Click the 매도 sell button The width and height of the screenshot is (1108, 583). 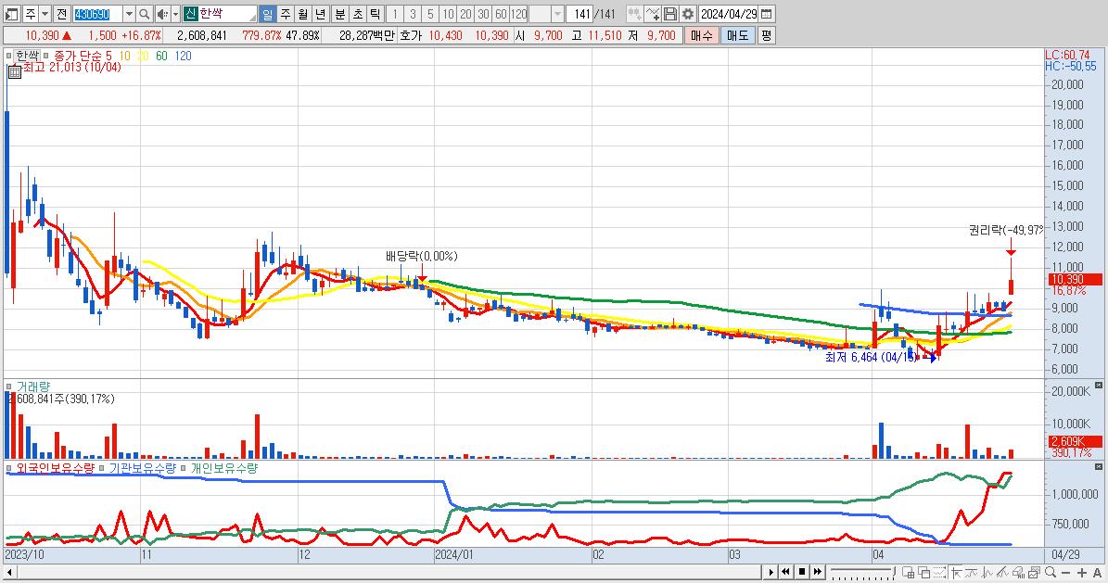point(738,35)
